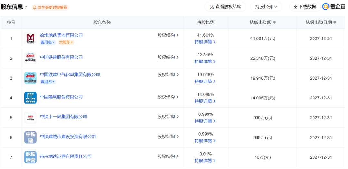View 持股详情 for the 14.095% holding
Image resolution: width=348 pixels, height=169 pixels.
pyautogui.click(x=205, y=101)
